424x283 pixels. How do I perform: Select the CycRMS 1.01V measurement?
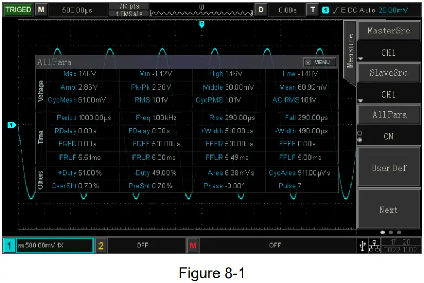[x=218, y=100]
